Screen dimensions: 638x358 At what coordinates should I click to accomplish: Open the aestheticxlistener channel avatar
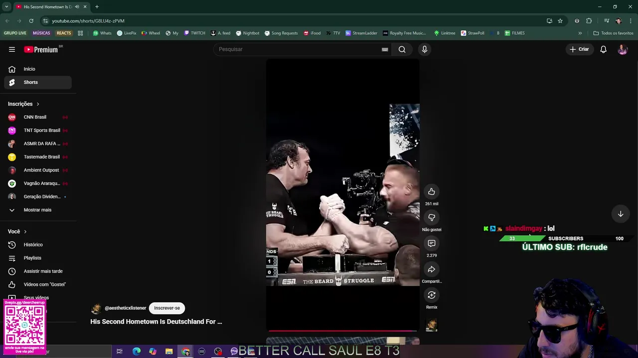point(96,308)
